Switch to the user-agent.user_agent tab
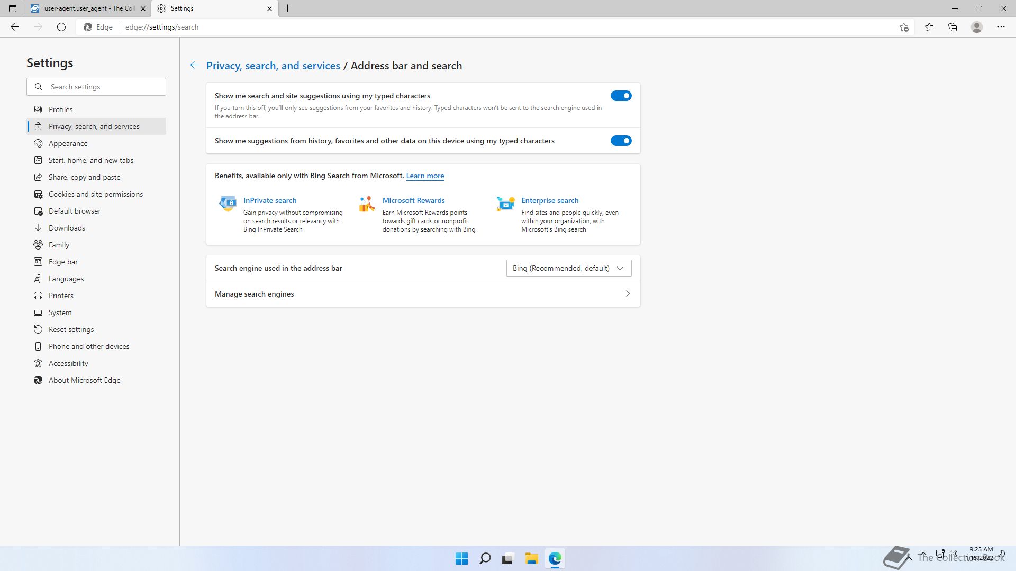This screenshot has height=571, width=1016. tap(88, 8)
